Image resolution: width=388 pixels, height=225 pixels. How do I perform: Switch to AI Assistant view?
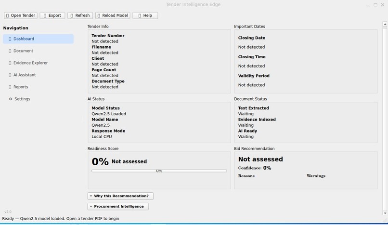38,75
